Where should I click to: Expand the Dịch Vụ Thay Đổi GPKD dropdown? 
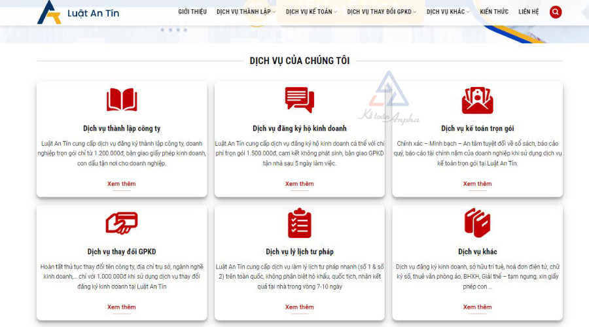pos(382,12)
